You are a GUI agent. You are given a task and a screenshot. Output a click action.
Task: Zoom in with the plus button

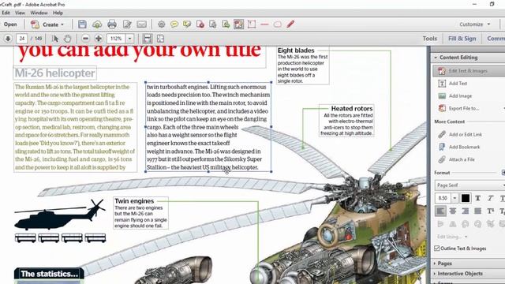pos(98,39)
